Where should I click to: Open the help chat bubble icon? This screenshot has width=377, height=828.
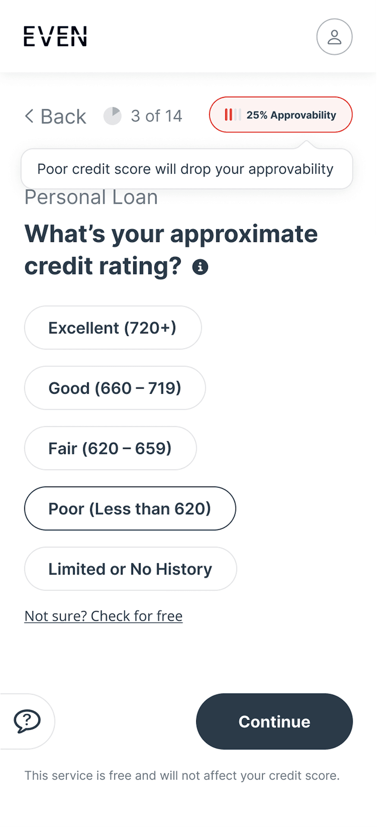(x=27, y=721)
